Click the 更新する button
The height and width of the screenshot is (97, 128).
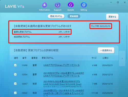112,17
